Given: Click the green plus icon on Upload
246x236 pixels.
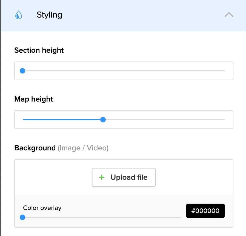Looking at the screenshot, I should click(x=102, y=178).
